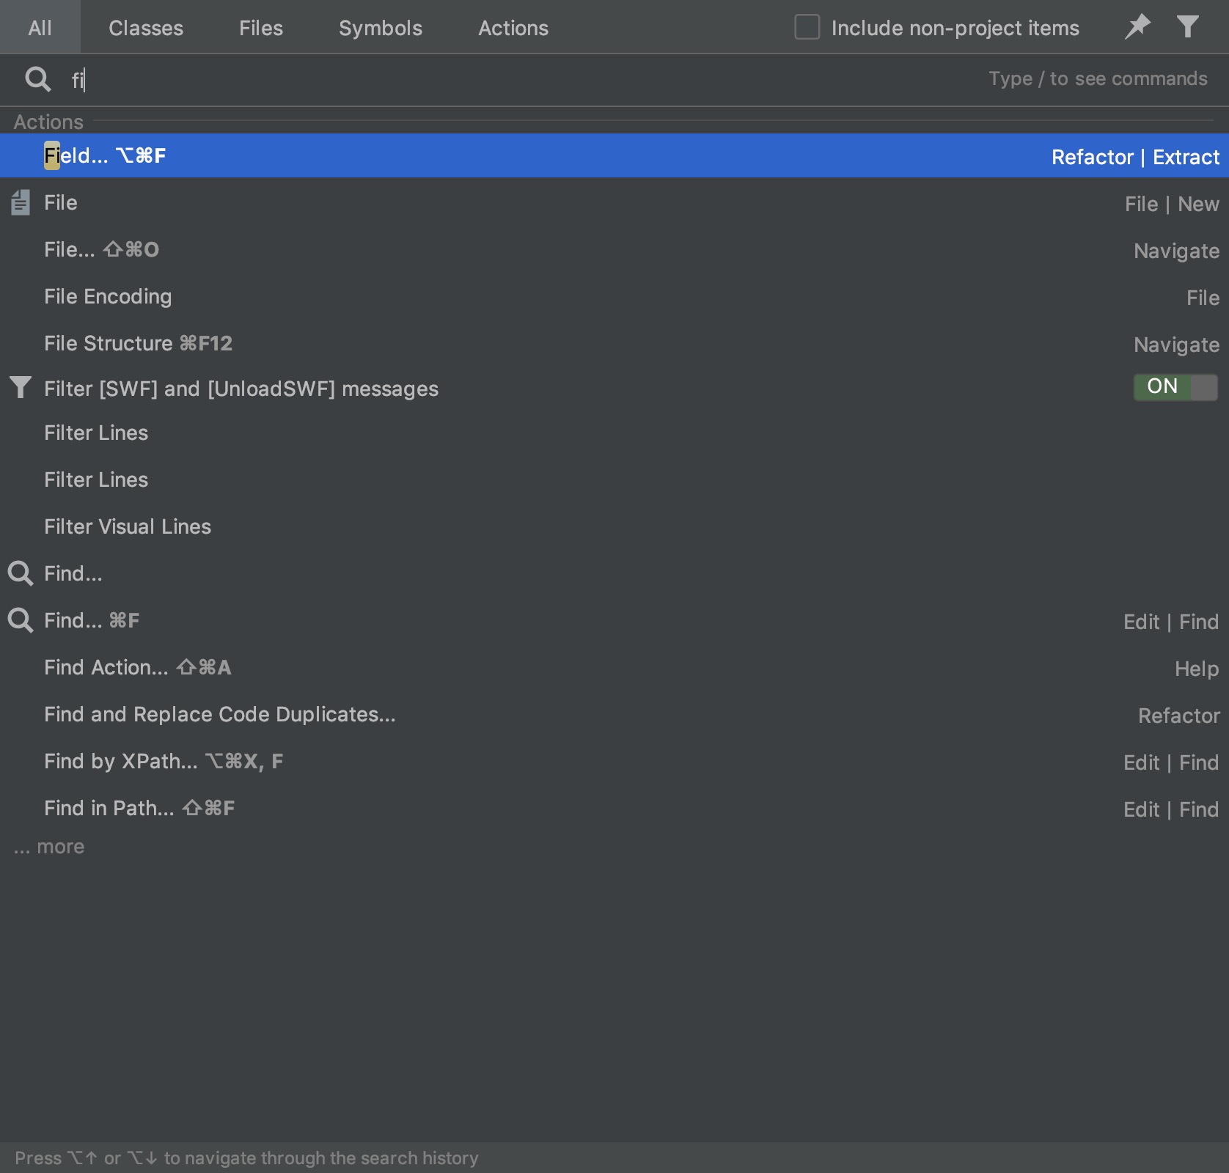The height and width of the screenshot is (1173, 1229).
Task: Enable Include non-project items checkbox
Action: click(807, 27)
